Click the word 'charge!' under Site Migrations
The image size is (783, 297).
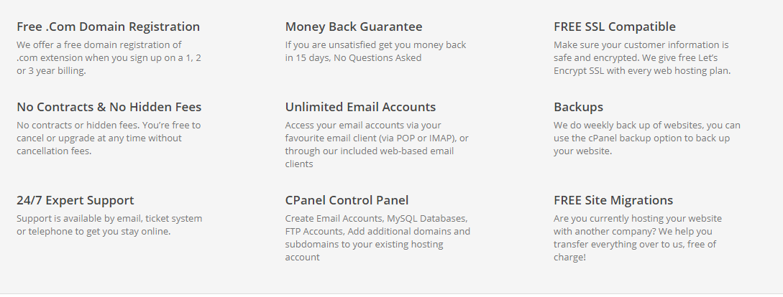[569, 258]
